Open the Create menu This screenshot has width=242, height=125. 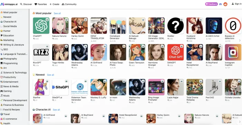[x=54, y=4]
